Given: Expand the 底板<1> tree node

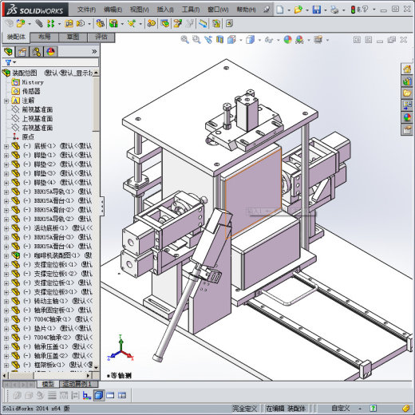Looking at the screenshot, I should click(6, 146).
